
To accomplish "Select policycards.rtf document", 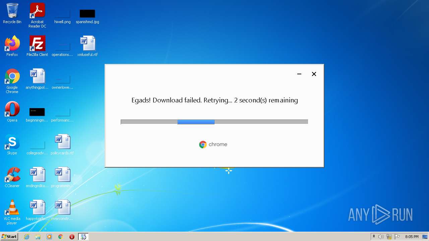I will (62, 145).
